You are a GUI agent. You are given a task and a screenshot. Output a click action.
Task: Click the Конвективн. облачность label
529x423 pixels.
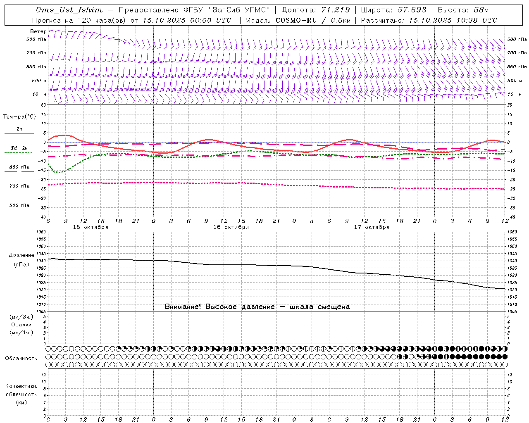(x=21, y=390)
